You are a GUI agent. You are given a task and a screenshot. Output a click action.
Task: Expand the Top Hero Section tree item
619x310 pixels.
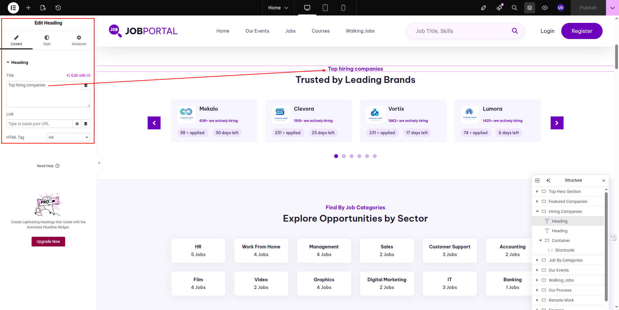pyautogui.click(x=537, y=192)
